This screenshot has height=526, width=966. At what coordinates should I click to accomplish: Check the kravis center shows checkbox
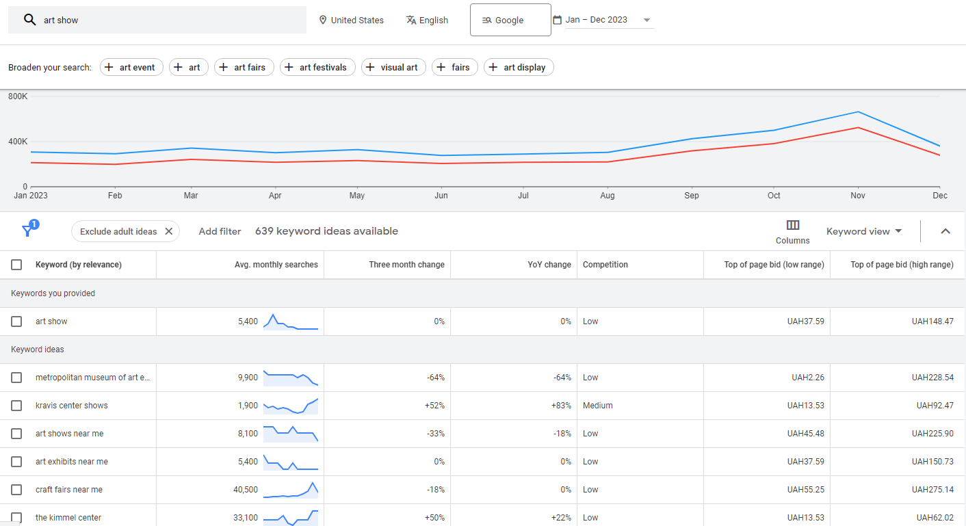[16, 406]
